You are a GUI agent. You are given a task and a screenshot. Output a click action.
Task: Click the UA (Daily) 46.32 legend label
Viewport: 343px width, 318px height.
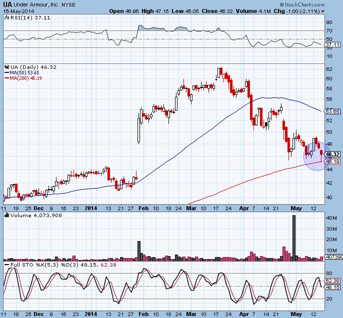coord(33,67)
